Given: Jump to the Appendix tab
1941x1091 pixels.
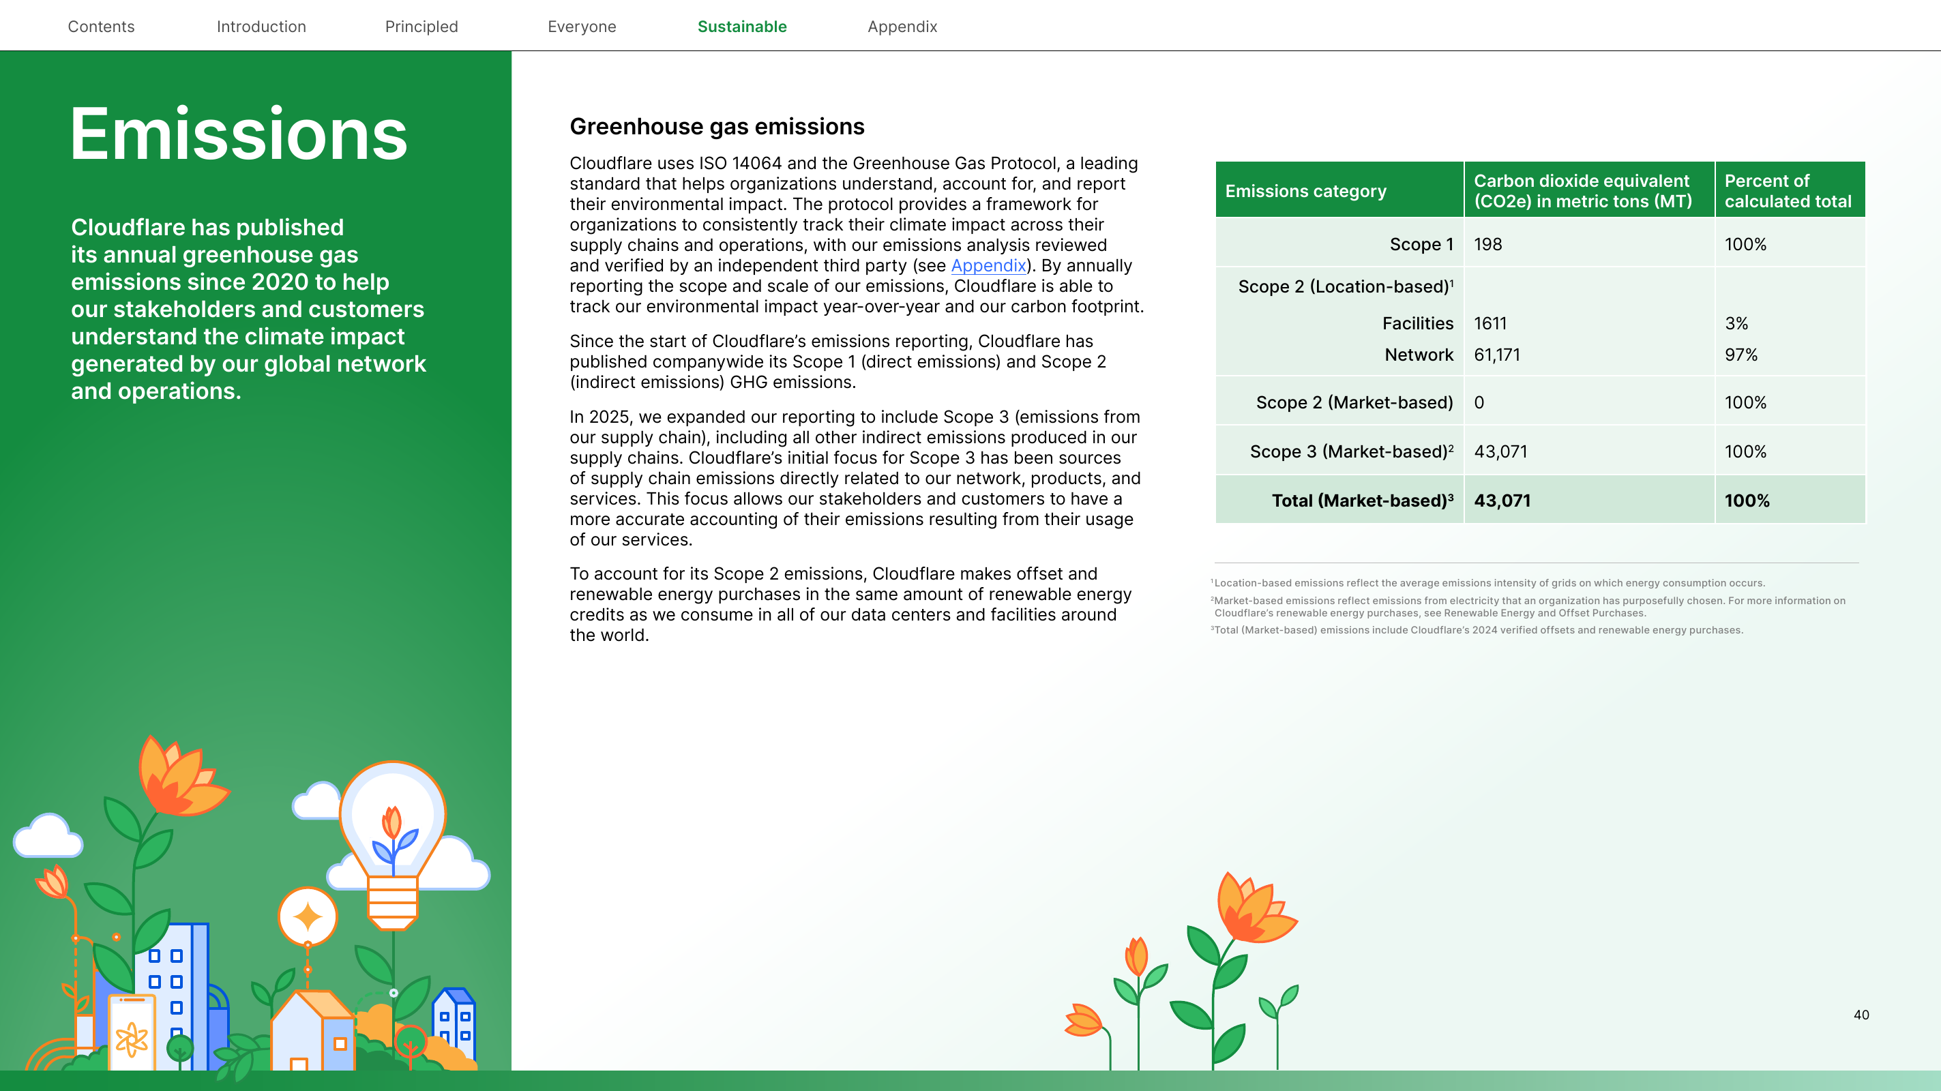Looking at the screenshot, I should (x=902, y=27).
